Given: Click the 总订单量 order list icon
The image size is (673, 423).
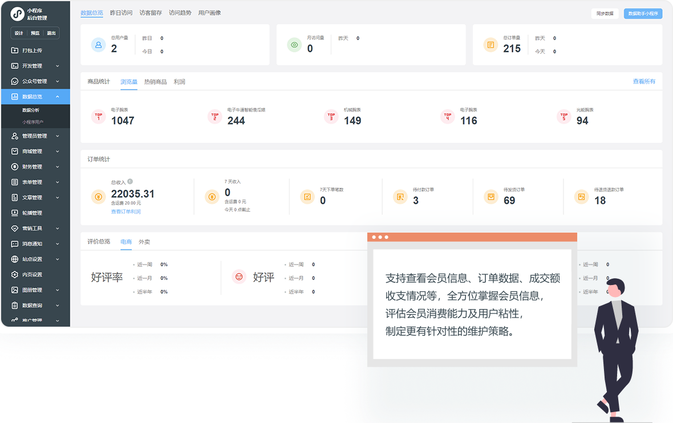Looking at the screenshot, I should 490,45.
